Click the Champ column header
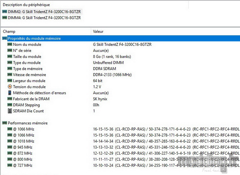This screenshot has height=175, width=240. [9, 31]
